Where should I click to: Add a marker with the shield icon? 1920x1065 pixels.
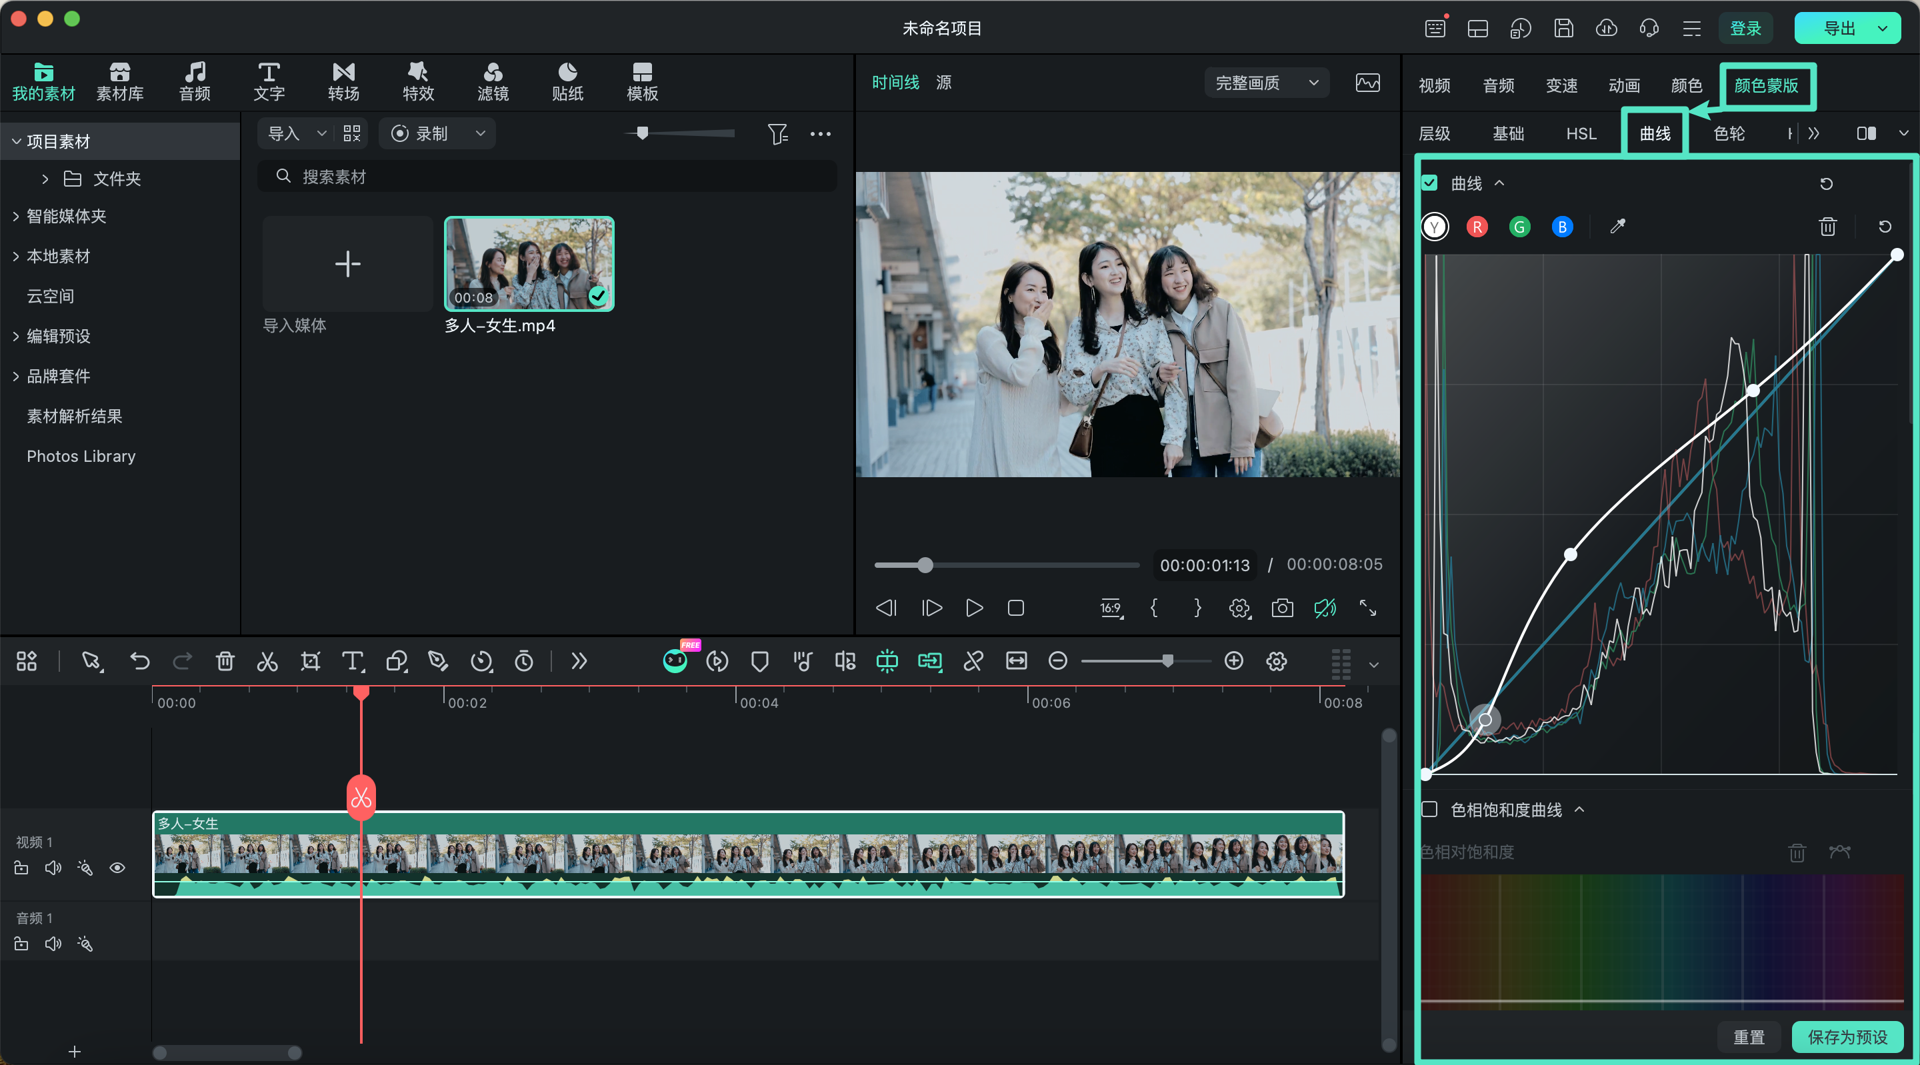coord(759,661)
